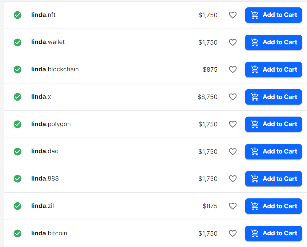This screenshot has height=247, width=307.
Task: Select the linda.blockchain domain name text
Action: coord(55,69)
